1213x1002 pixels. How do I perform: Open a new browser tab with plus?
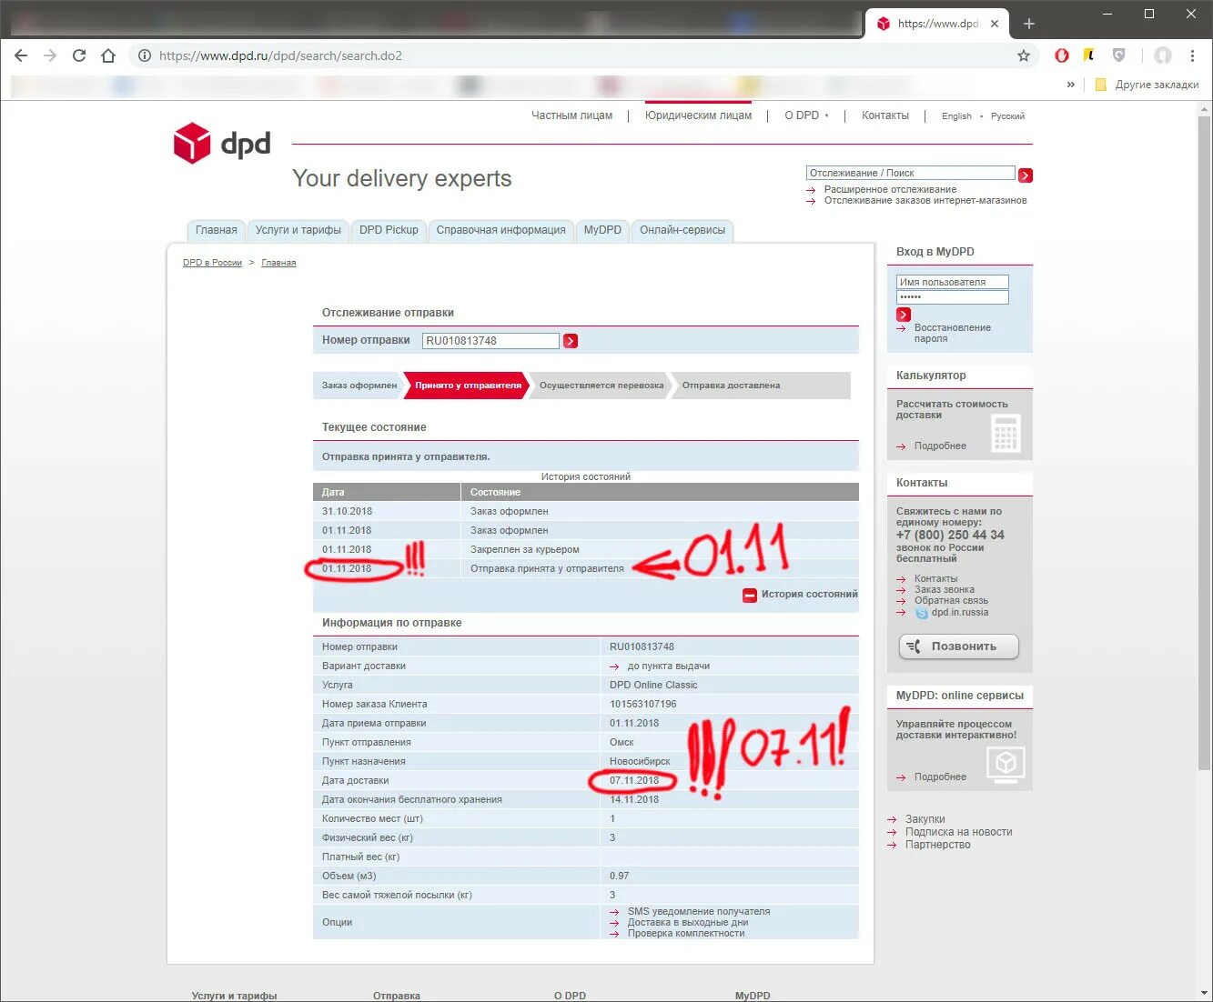pyautogui.click(x=1028, y=24)
